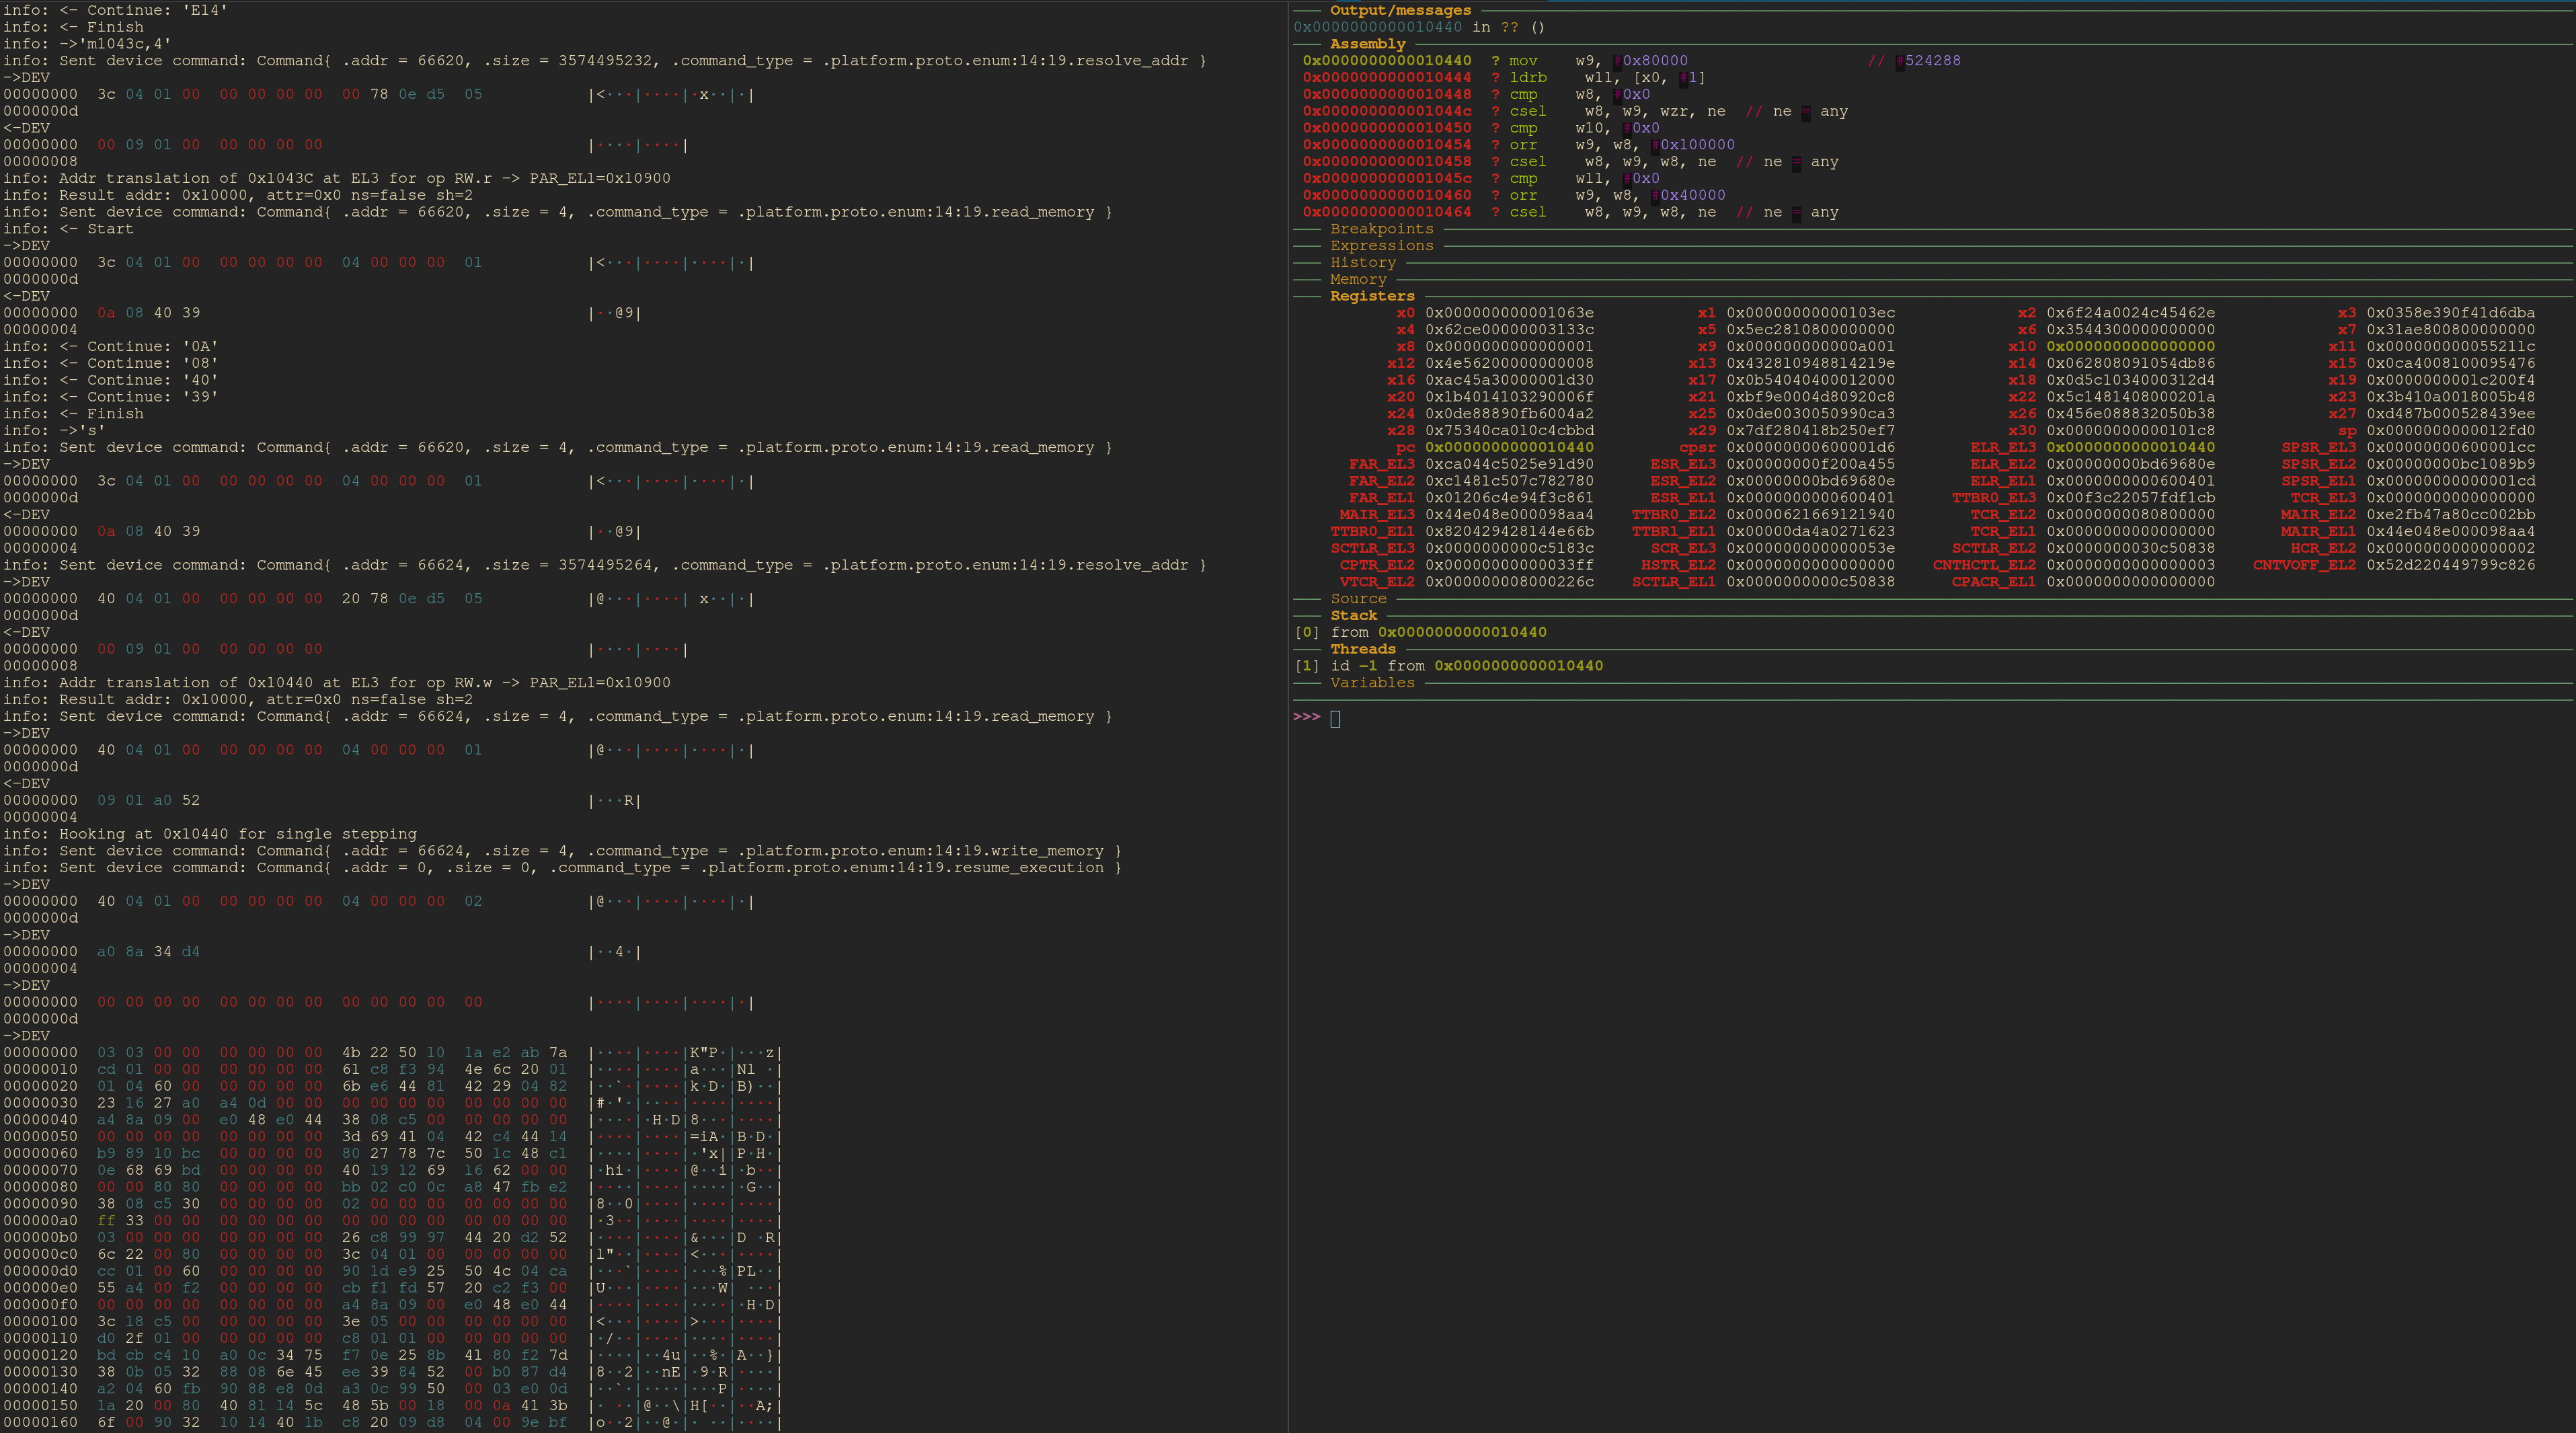Select the SPSR_EL3 register value
This screenshot has width=2576, height=1433.
tap(2450, 448)
